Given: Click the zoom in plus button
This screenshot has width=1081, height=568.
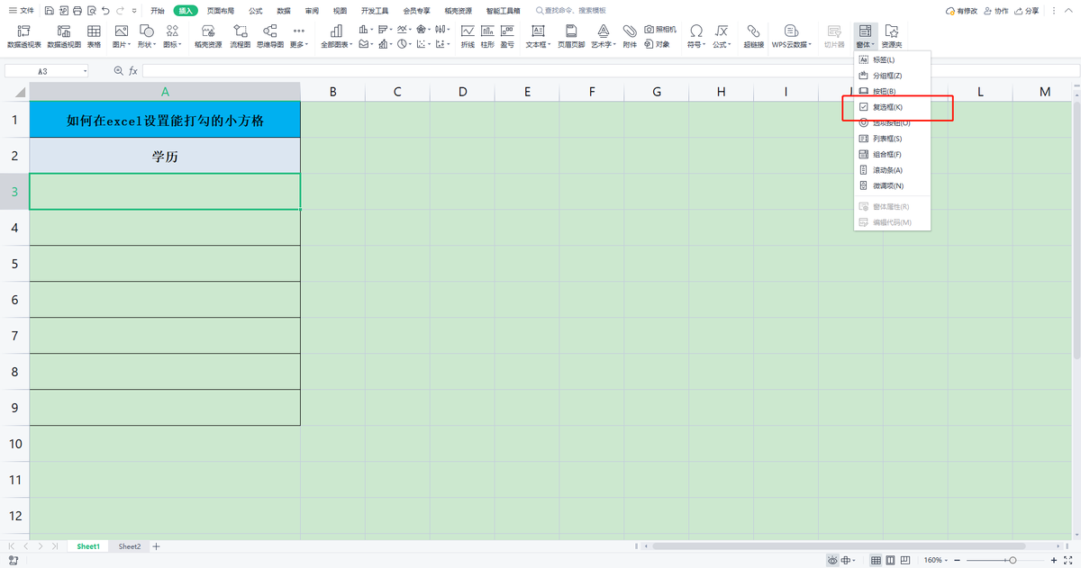Looking at the screenshot, I should point(1053,560).
